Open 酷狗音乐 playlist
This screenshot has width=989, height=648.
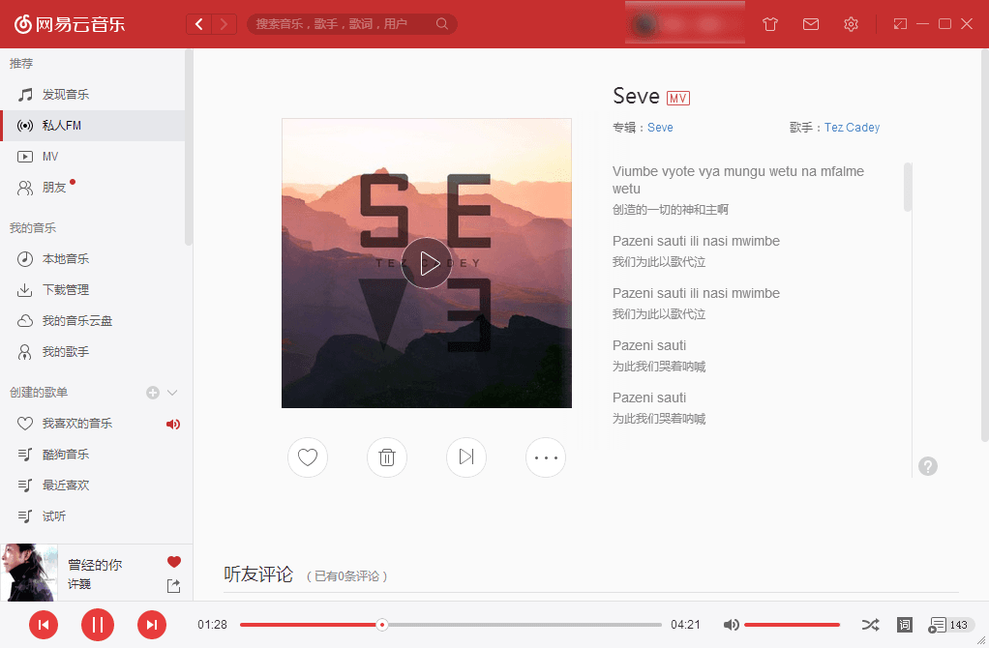point(92,455)
